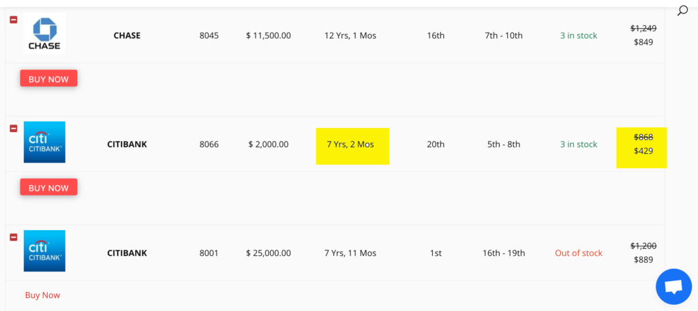Click the Chase bank logo

[44, 34]
